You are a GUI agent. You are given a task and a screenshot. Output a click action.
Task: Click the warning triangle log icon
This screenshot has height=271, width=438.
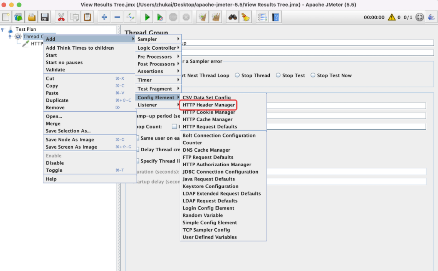pos(392,17)
